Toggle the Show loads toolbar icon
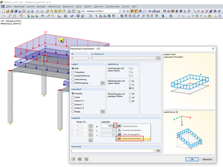 [x=132, y=11]
